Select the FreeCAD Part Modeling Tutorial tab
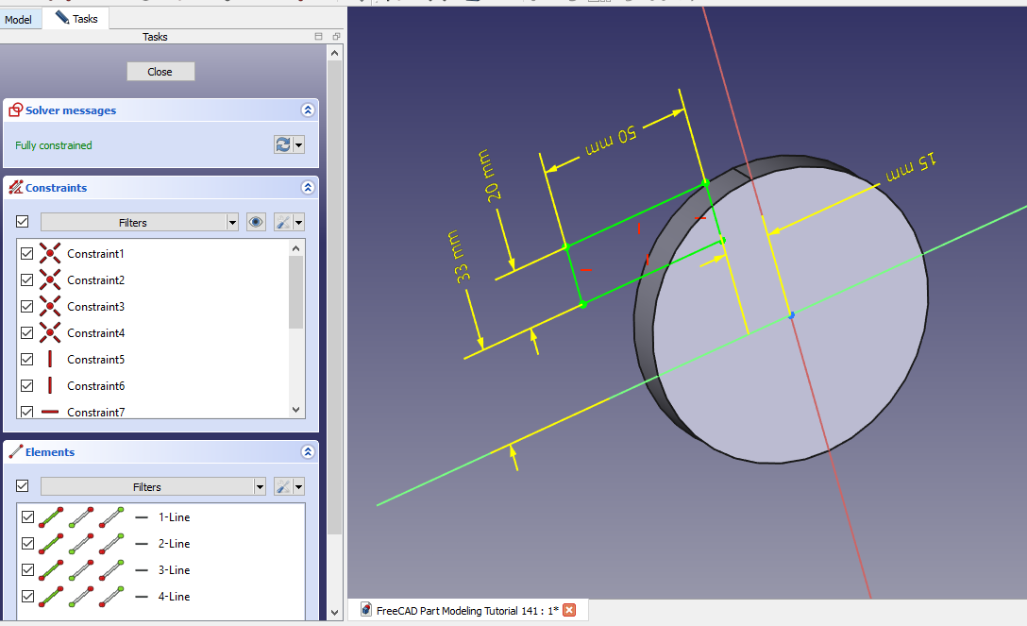Image resolution: width=1027 pixels, height=626 pixels. point(460,610)
